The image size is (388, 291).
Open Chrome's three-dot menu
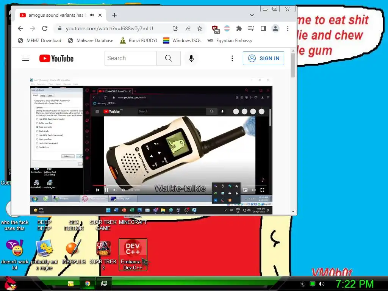288,28
